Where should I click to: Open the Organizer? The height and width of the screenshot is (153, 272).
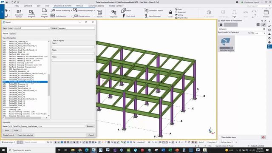114,13
